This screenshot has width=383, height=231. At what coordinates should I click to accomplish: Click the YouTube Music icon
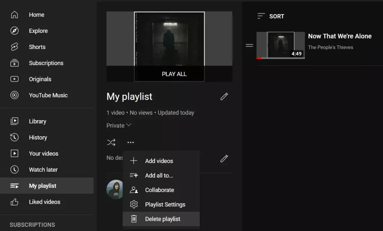pos(15,95)
